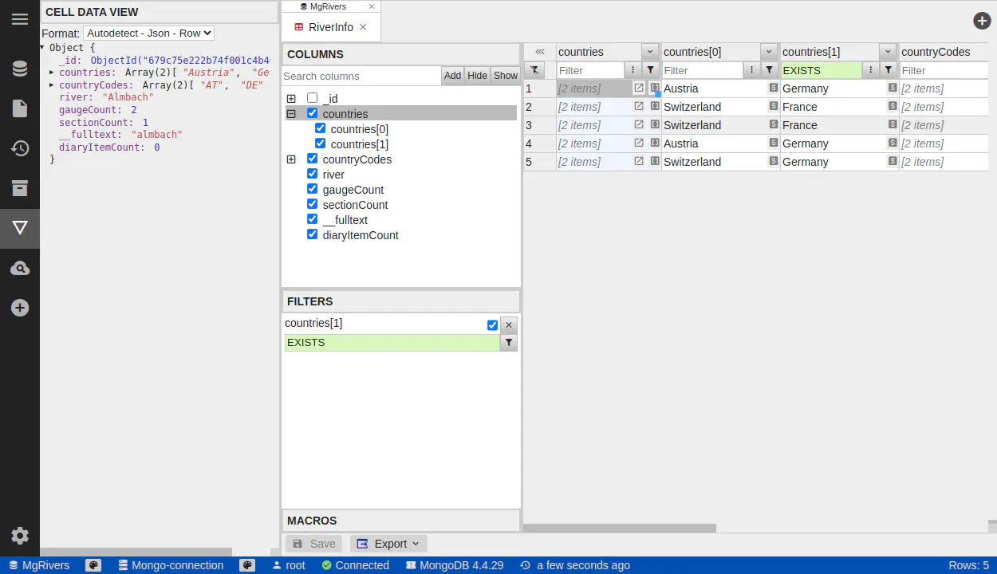Click the Search columns input field
Screen dimensions: 997x574
pos(361,76)
